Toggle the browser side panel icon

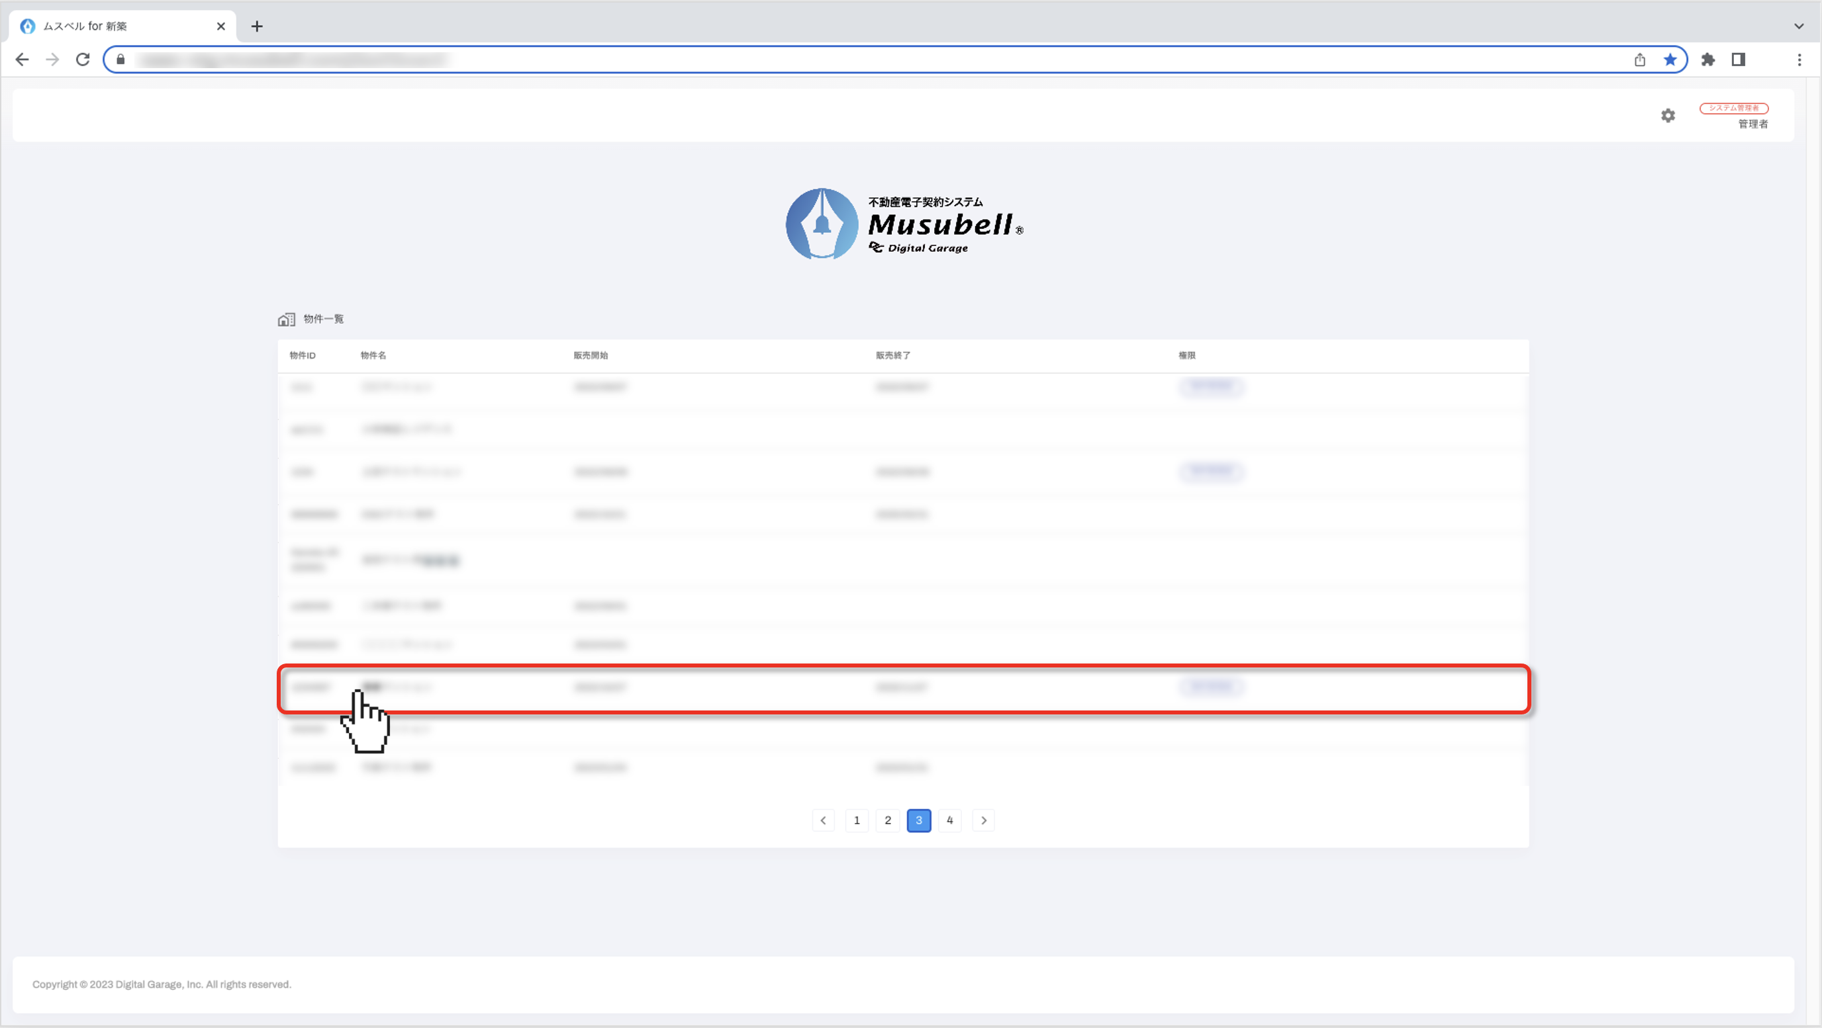[x=1738, y=60]
